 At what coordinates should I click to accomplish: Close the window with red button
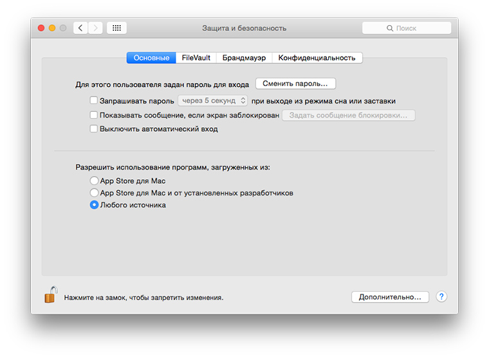coord(41,28)
